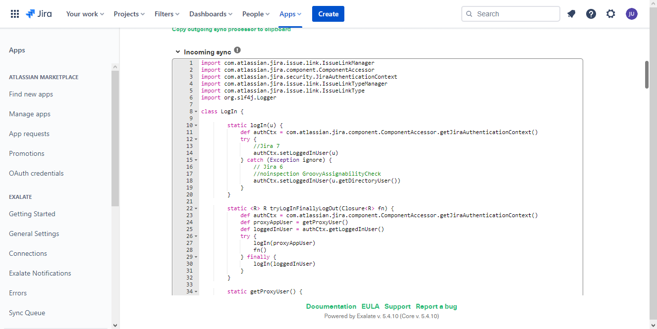Collapse the Incoming sync section
This screenshot has width=657, height=329.
(x=178, y=52)
